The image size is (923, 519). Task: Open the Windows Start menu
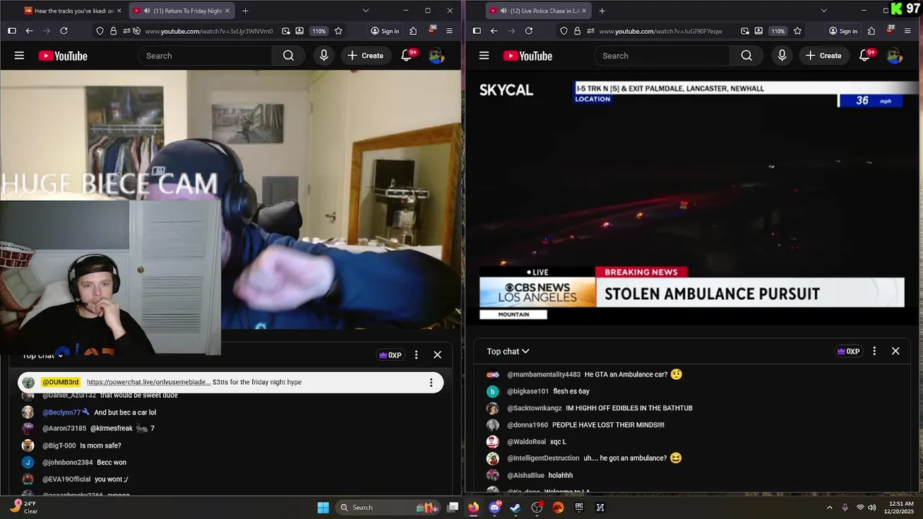(x=323, y=507)
